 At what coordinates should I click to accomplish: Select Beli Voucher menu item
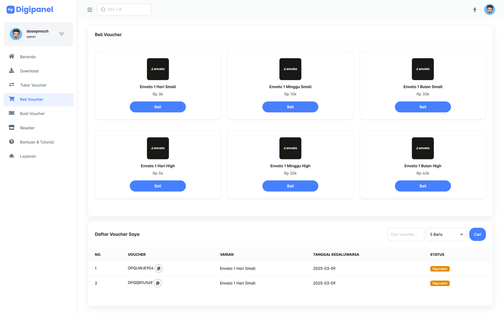38,100
